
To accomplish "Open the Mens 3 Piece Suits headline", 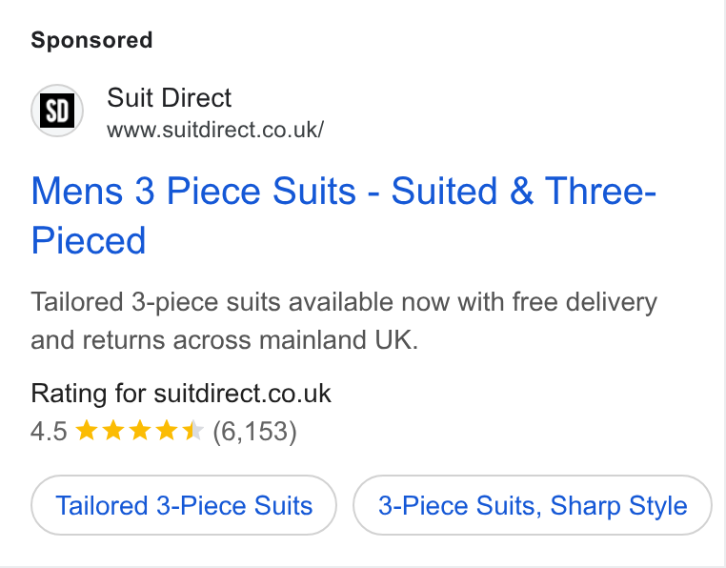I will click(344, 215).
